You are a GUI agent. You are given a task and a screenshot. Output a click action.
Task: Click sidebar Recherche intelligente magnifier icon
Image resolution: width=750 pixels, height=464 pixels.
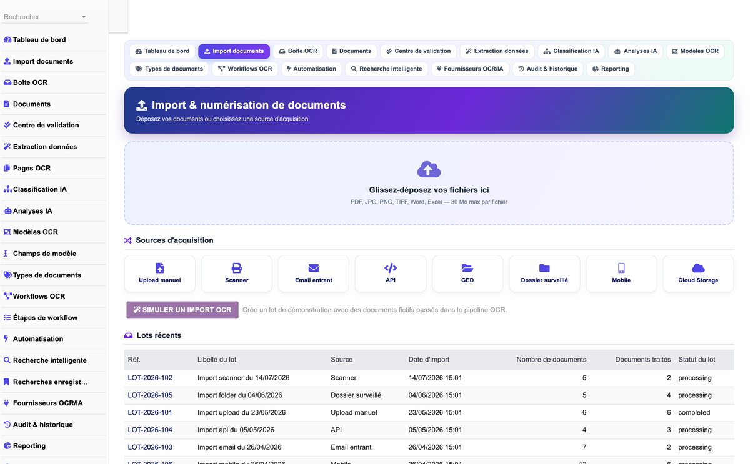click(x=7, y=360)
